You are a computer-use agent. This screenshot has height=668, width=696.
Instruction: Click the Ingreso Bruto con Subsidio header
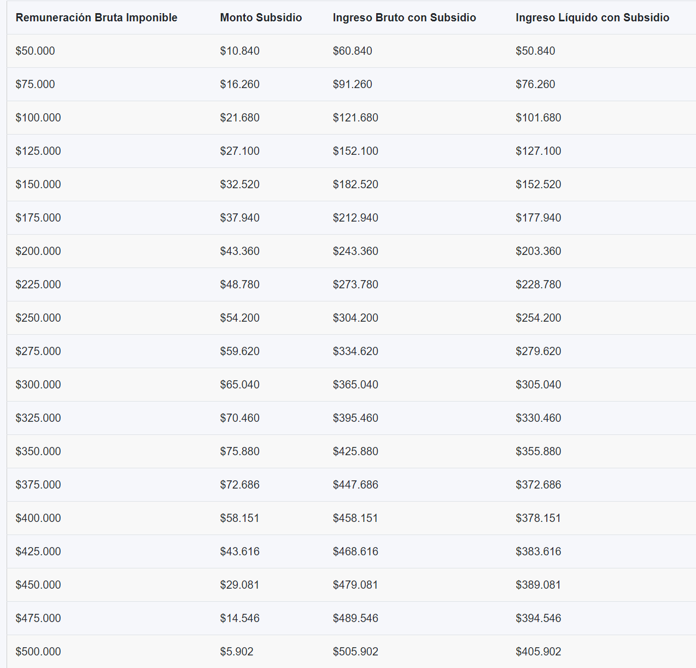coord(404,18)
